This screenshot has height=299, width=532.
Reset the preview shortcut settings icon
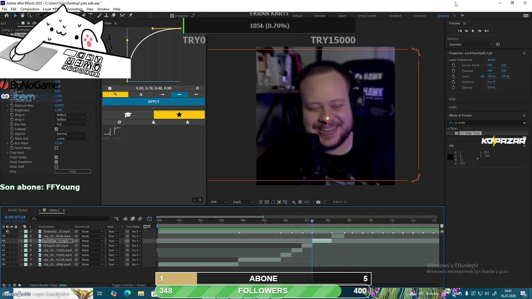(x=498, y=44)
